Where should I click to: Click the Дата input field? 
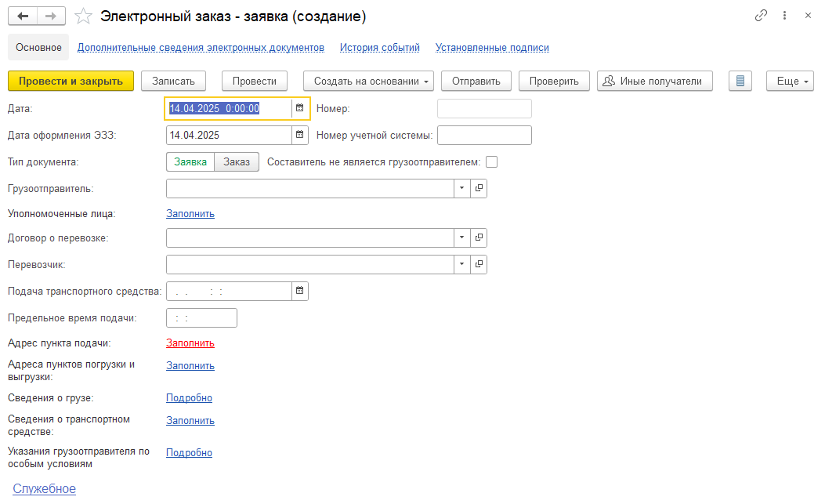(x=229, y=108)
